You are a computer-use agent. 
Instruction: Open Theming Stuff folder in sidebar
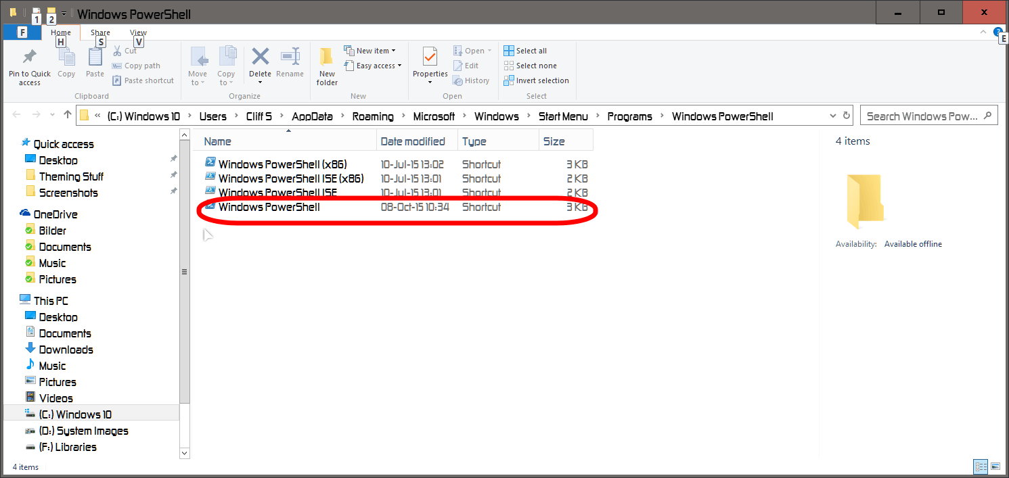click(x=71, y=176)
